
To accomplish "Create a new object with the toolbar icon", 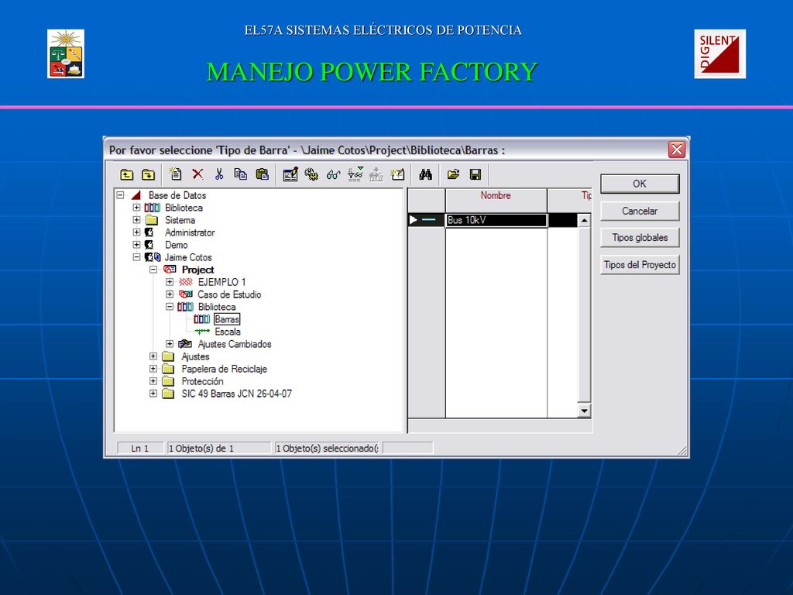I will tap(176, 174).
